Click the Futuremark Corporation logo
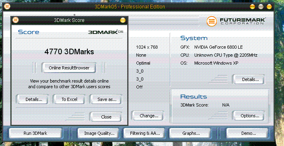The image size is (284, 146). tap(236, 21)
